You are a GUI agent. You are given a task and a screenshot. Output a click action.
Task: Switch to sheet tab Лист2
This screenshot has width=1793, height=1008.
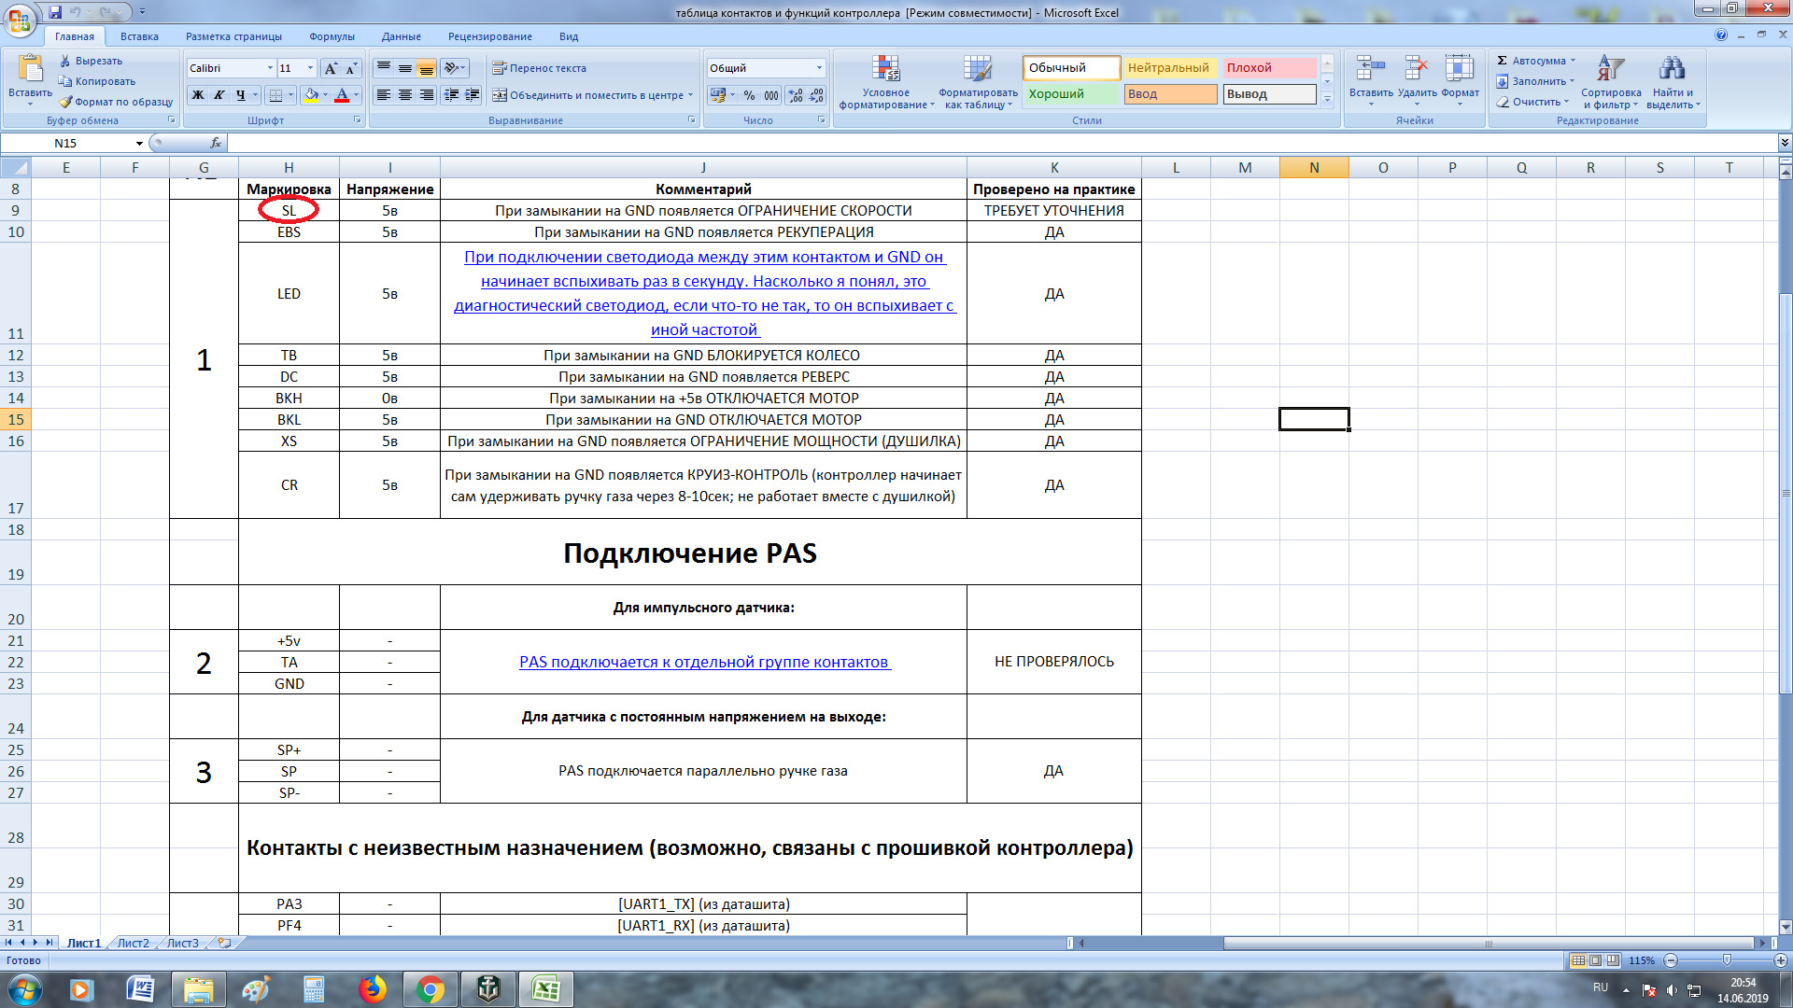pos(133,944)
